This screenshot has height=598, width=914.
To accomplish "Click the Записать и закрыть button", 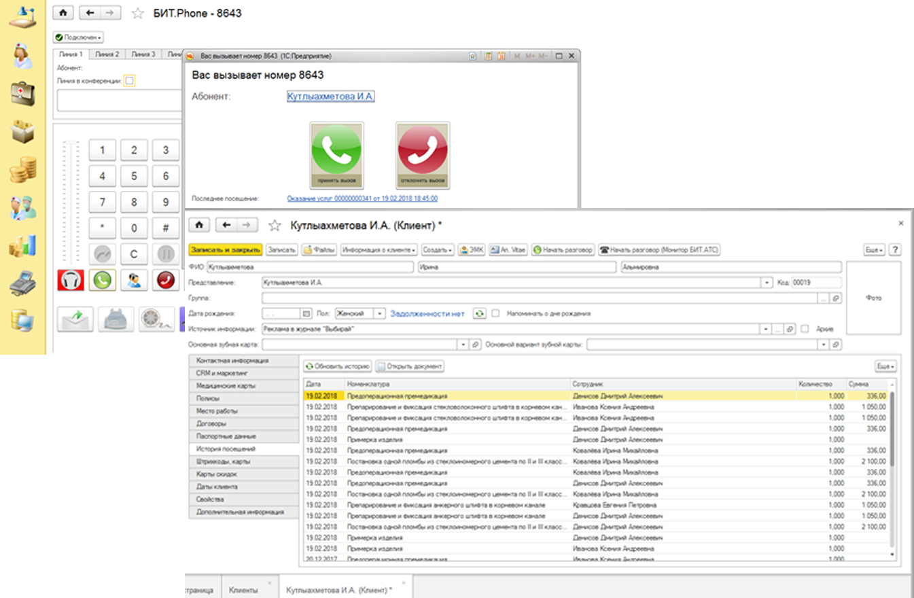I will click(x=225, y=250).
